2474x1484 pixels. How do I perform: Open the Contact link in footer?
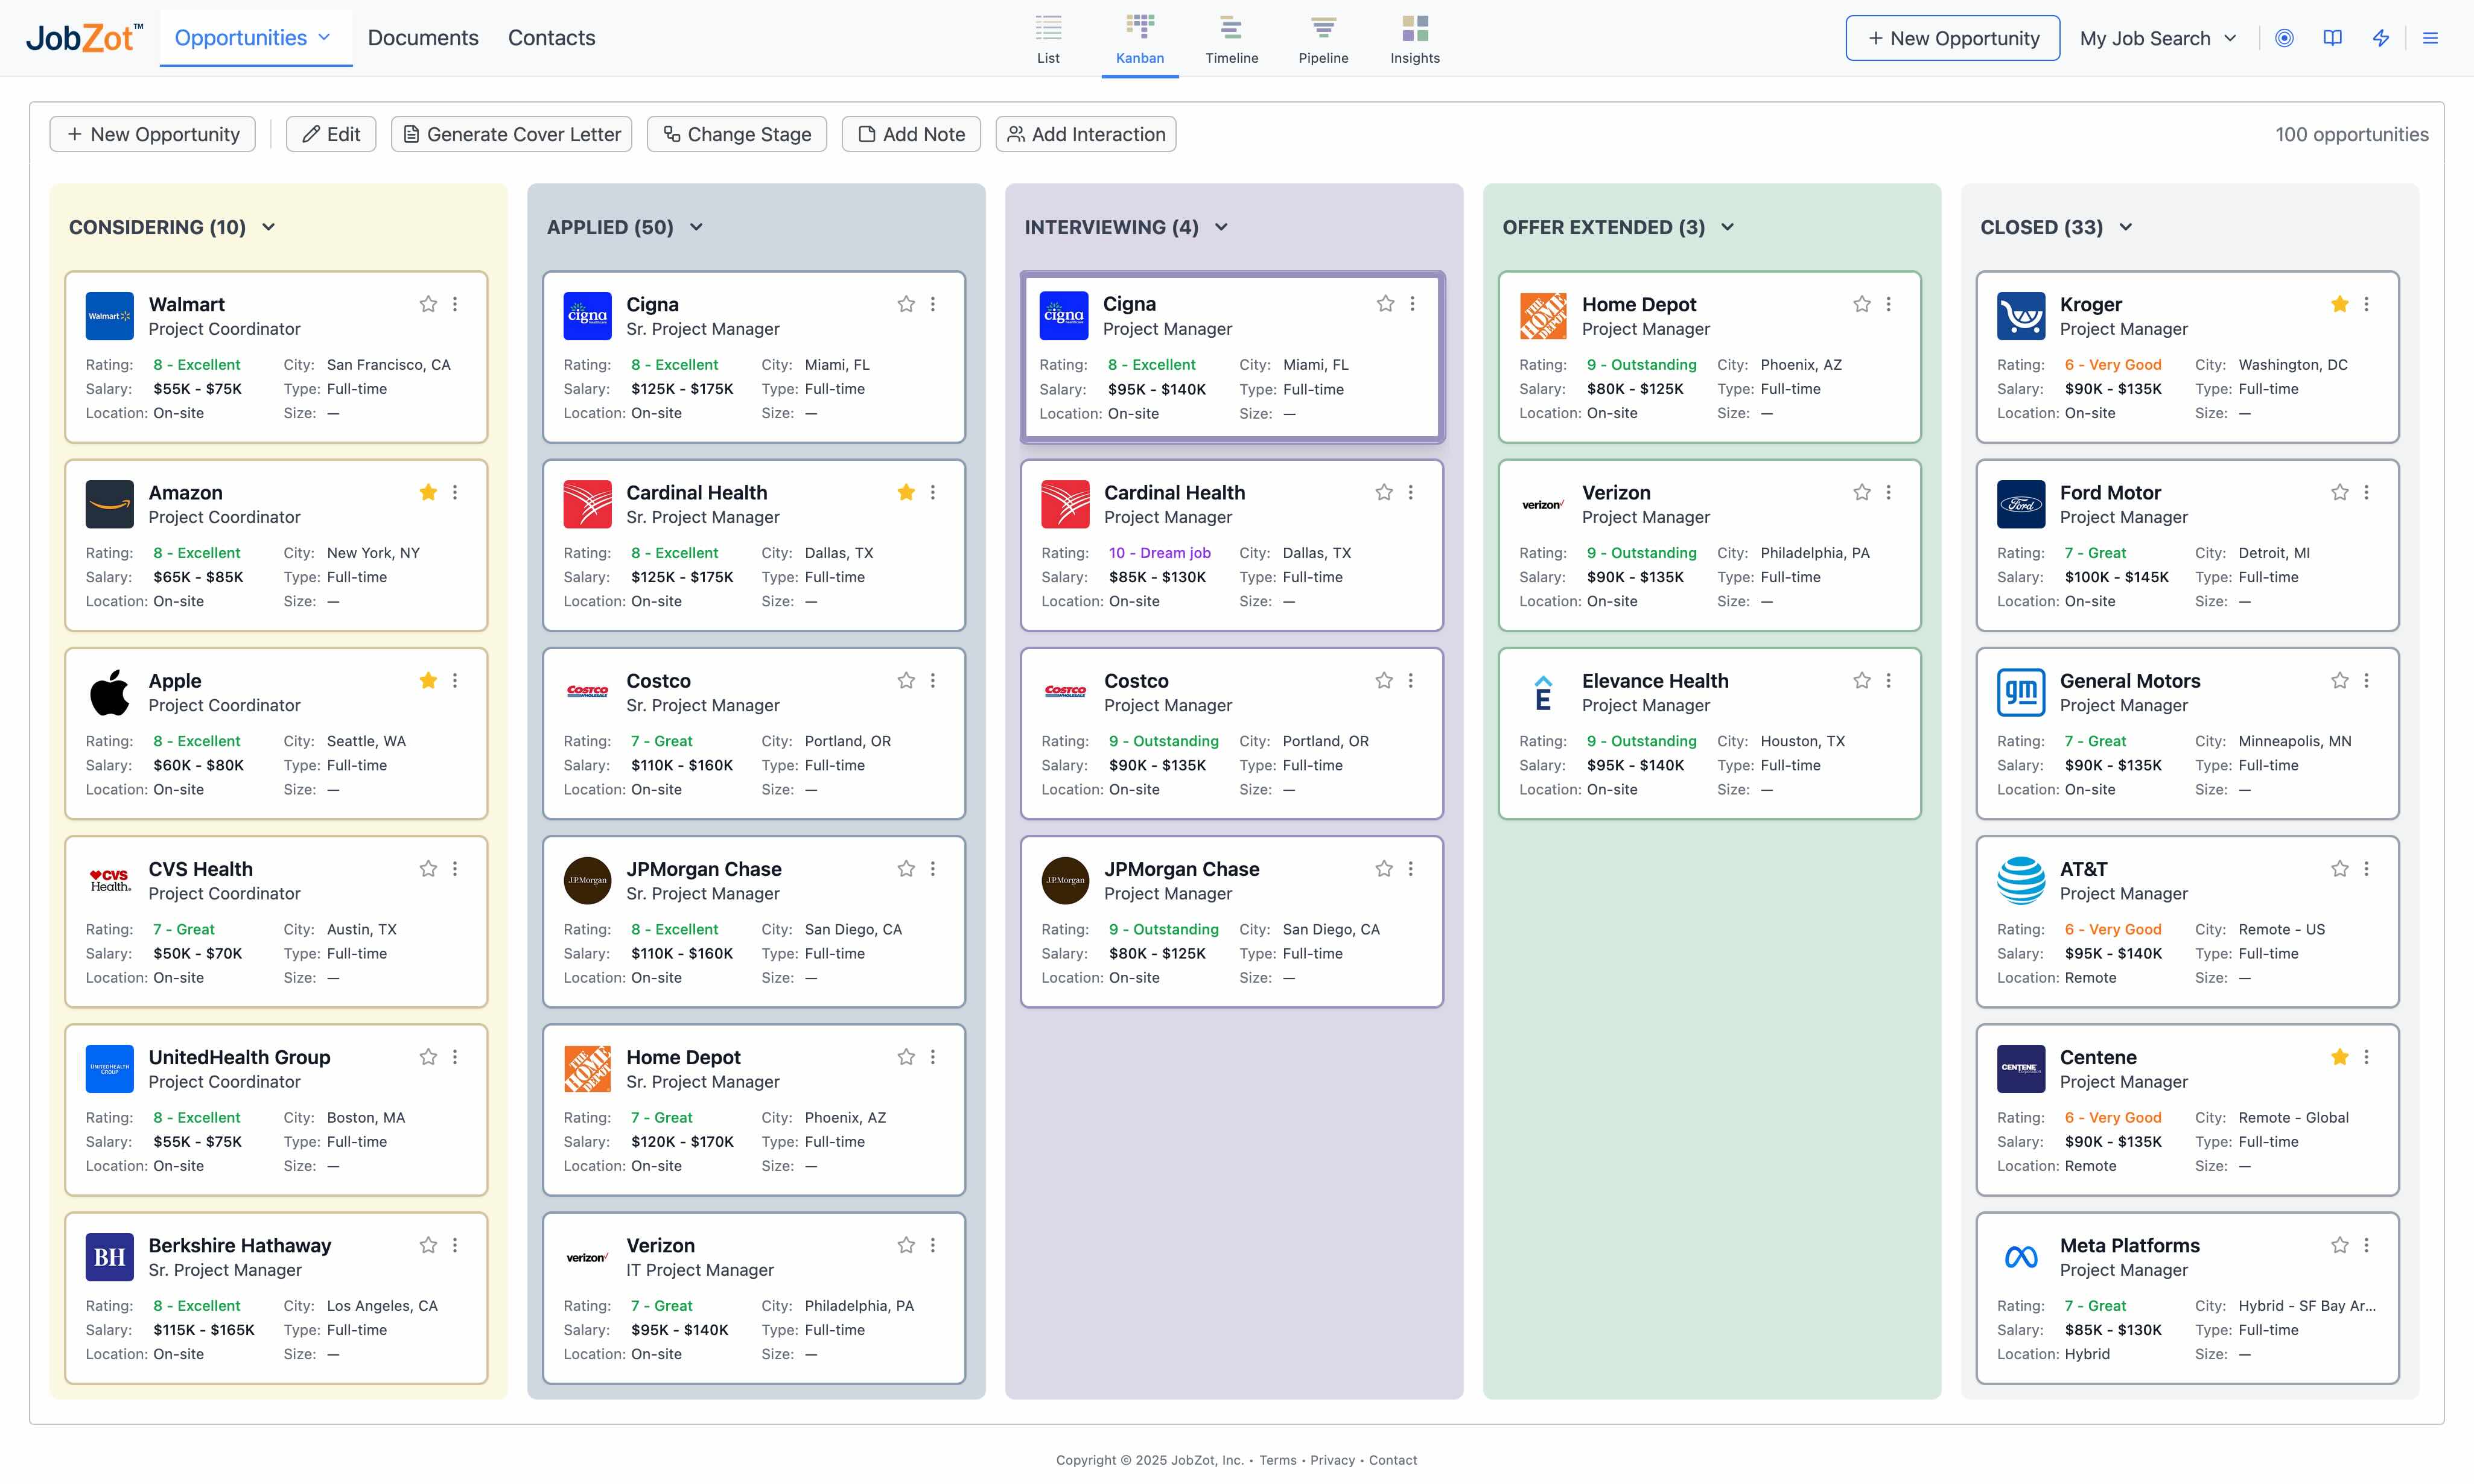1393,1460
